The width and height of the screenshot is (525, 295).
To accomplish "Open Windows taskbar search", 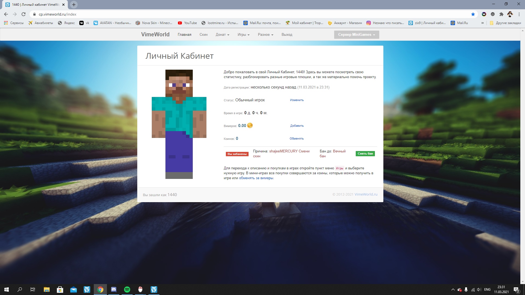I will coord(20,290).
